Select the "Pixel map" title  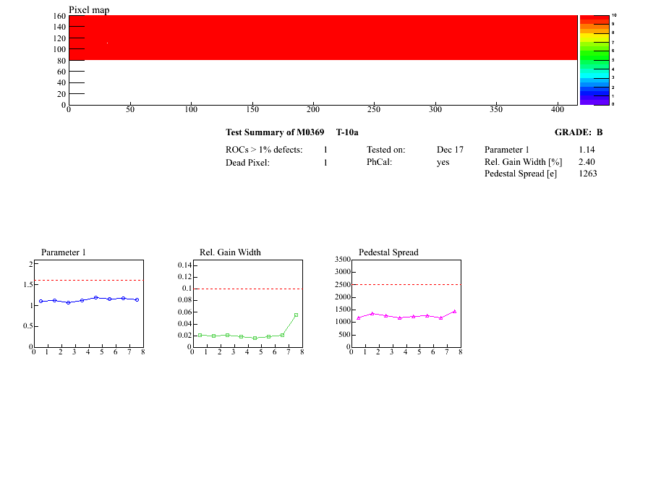[89, 9]
